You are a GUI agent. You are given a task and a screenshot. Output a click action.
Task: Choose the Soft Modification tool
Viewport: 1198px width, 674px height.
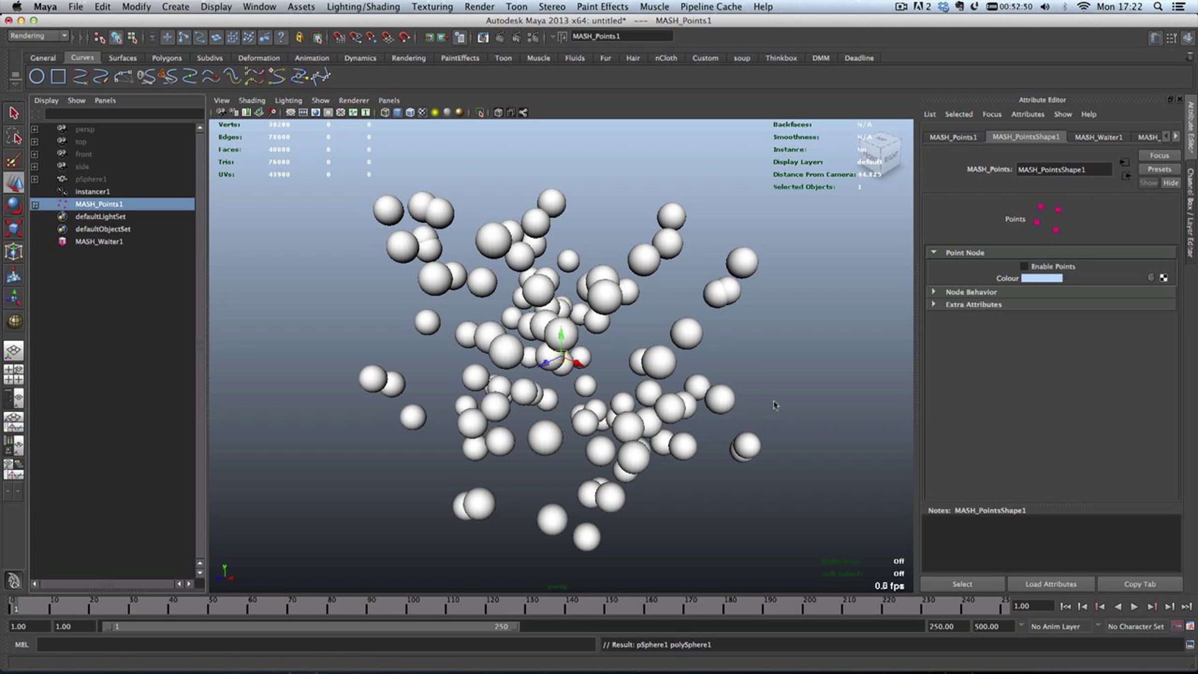14,275
